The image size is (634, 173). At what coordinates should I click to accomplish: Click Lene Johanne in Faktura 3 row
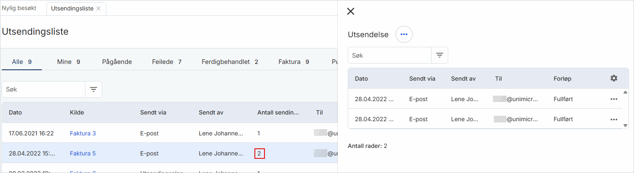221,133
